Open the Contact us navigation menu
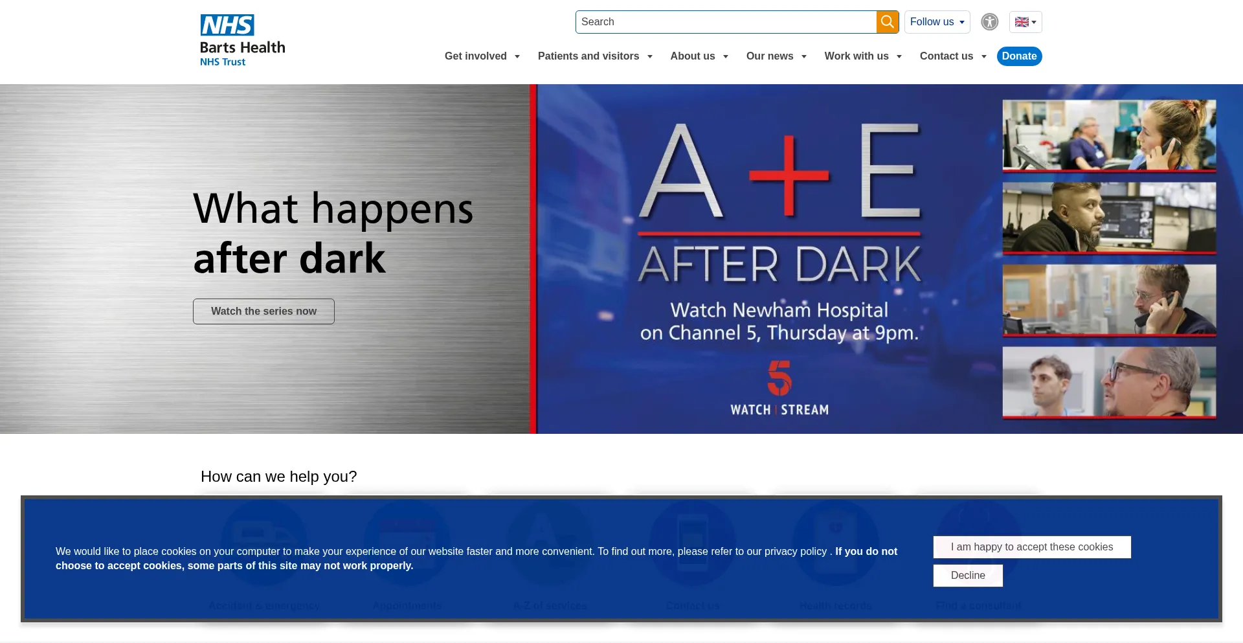 [953, 56]
